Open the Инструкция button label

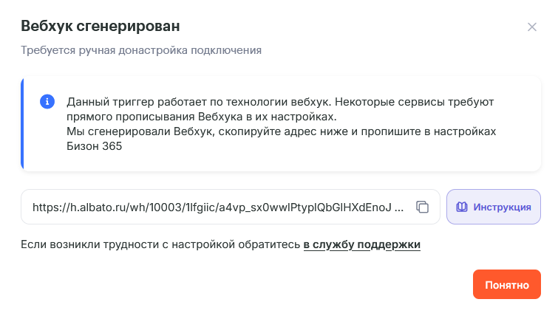(502, 207)
